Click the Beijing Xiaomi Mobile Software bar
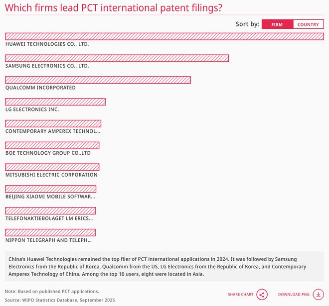 (x=50, y=189)
